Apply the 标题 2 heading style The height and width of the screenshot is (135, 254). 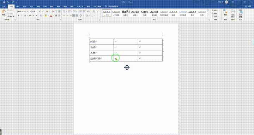coord(135,13)
